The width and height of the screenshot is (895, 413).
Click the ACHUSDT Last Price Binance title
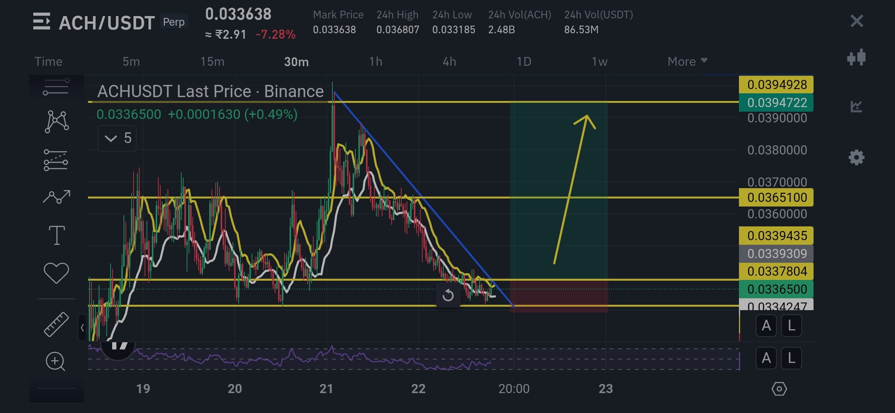point(210,91)
